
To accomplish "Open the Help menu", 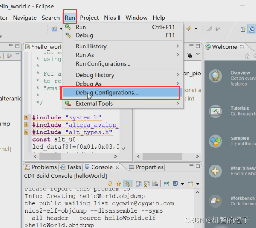I will click(x=159, y=18).
